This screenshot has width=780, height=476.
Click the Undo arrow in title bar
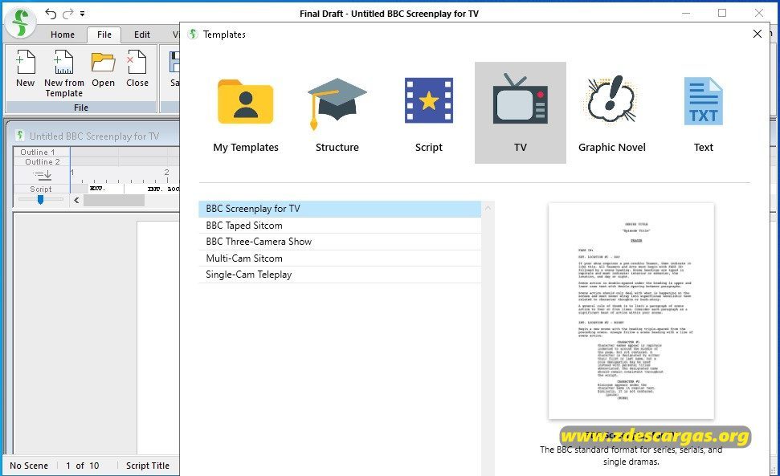[x=51, y=14]
